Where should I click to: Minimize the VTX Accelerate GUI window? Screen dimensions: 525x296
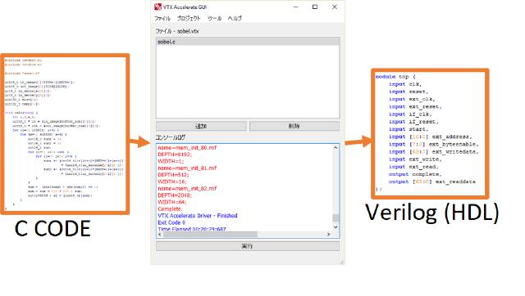[x=295, y=7]
